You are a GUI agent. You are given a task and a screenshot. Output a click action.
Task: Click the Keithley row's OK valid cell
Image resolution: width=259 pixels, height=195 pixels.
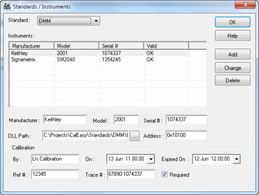pyautogui.click(x=150, y=53)
